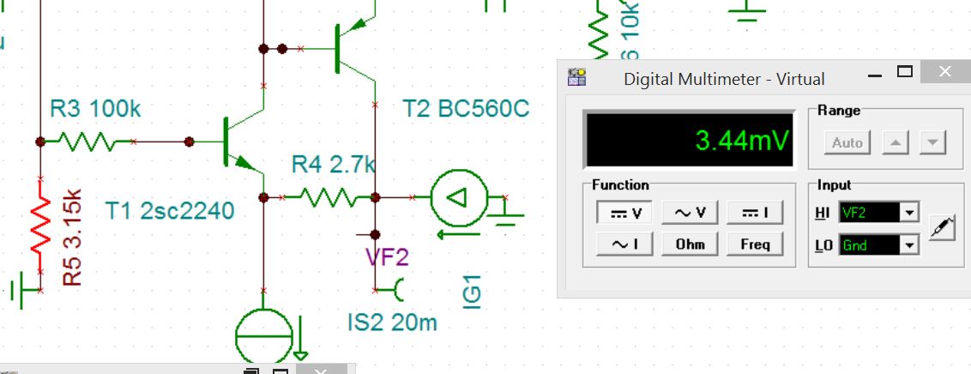Click the T1 2sc2240 label
This screenshot has height=374, width=971.
pyautogui.click(x=170, y=210)
